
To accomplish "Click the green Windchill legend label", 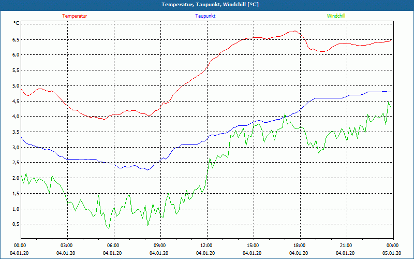I will [x=336, y=16].
